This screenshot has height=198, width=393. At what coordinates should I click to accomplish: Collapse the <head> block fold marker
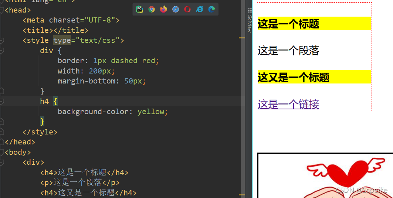pyautogui.click(x=1, y=10)
